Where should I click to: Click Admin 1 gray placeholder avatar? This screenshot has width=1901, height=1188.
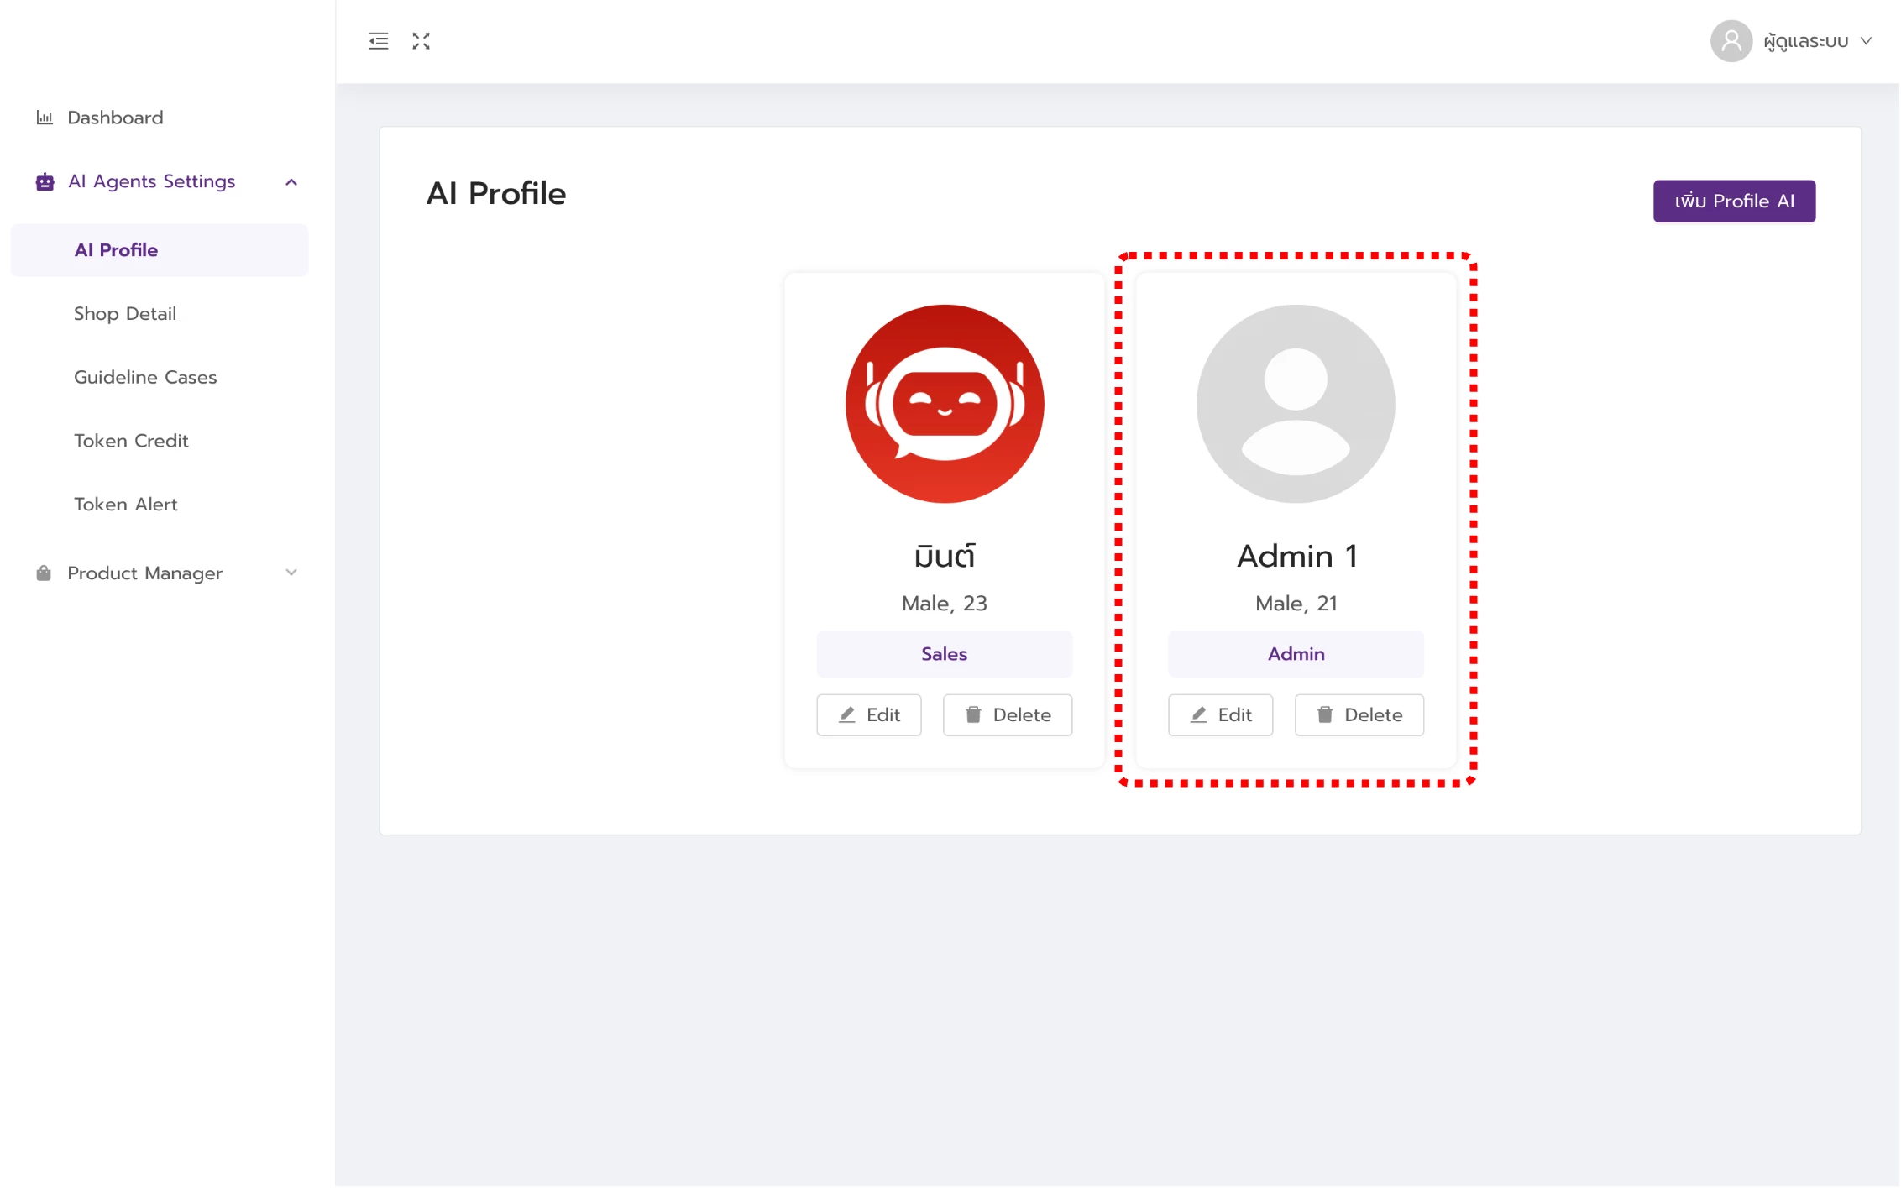point(1295,404)
